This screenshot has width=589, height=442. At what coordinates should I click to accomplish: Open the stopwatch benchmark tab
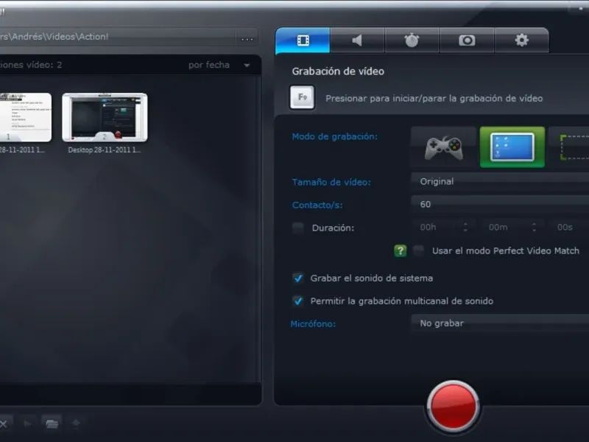412,41
